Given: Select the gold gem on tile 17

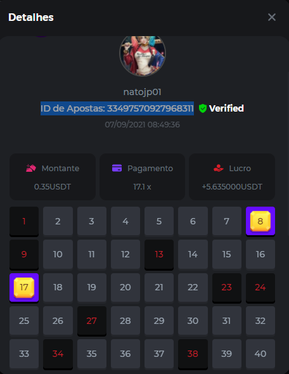Looking at the screenshot, I should coord(24,287).
